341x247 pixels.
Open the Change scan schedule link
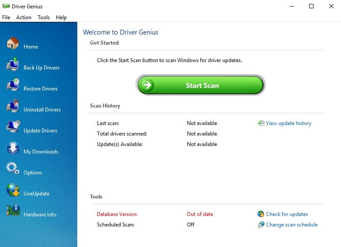(x=292, y=225)
